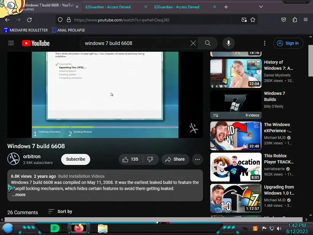Open Picture-in-Picture from the address bar
Viewport: 313px width, 235px height.
click(x=244, y=20)
